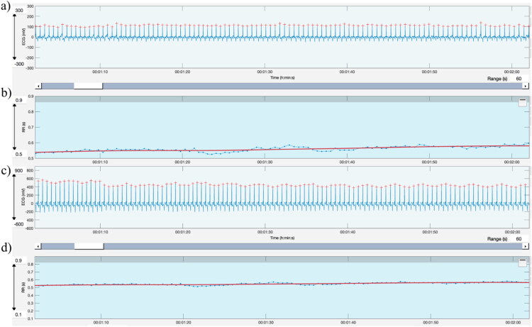The width and height of the screenshot is (532, 327).
Task: Collapse RR panel b using the dash icon
Action: [522, 101]
